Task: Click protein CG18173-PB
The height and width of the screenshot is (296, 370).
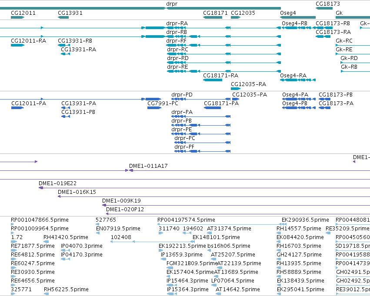Action: pos(336,95)
